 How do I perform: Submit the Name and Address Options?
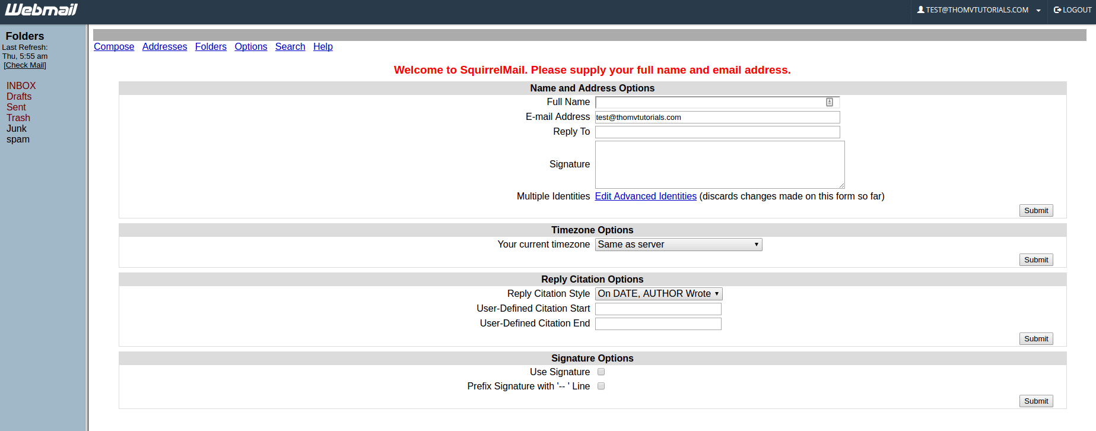(1036, 210)
